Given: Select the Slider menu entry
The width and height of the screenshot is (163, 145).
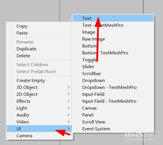Looking at the screenshot, I should 113,67.
